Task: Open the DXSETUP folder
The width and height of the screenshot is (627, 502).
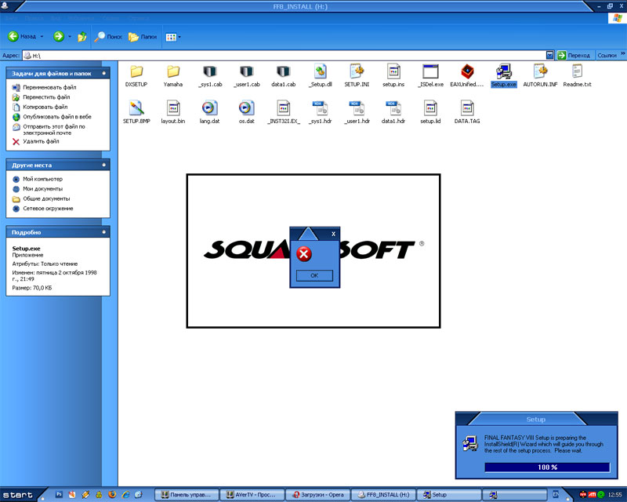Action: 136,76
